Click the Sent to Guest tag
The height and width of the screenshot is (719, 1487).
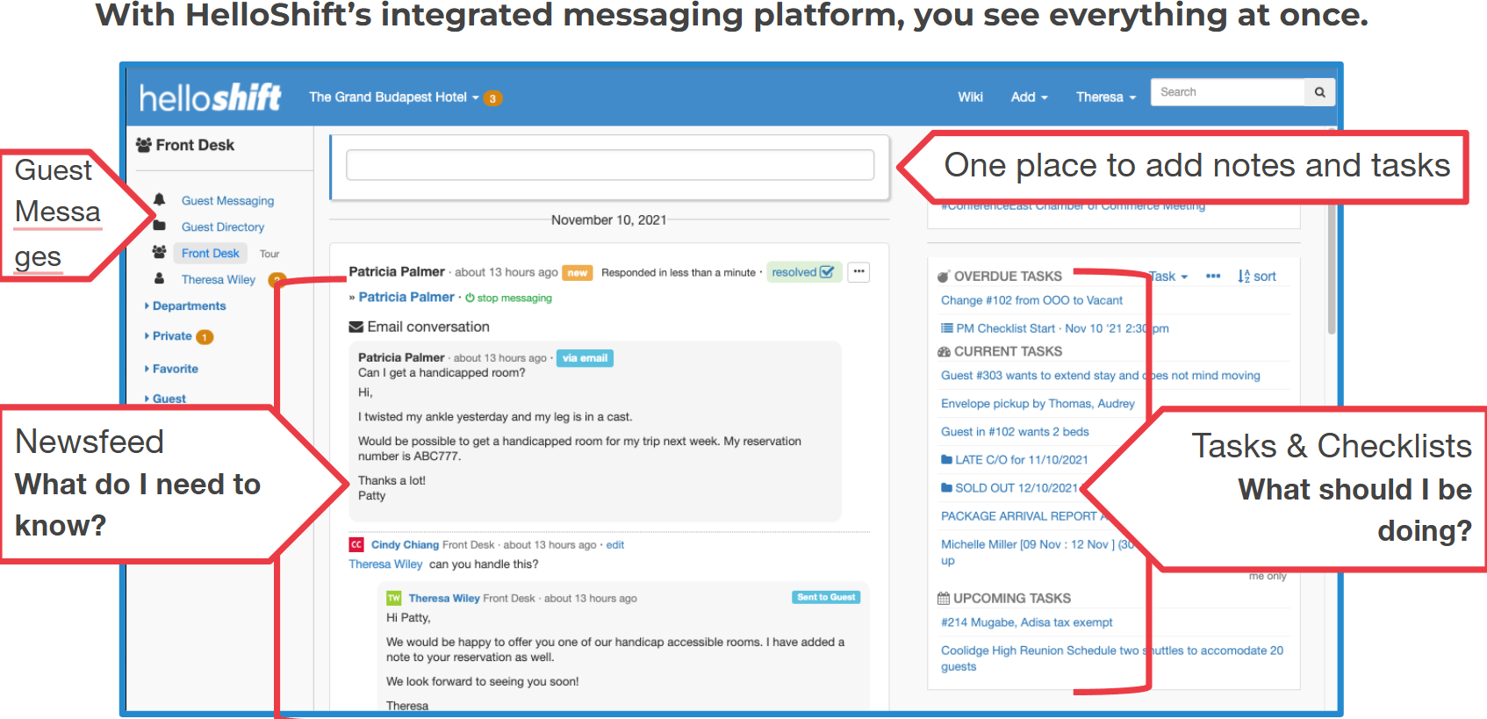click(825, 597)
